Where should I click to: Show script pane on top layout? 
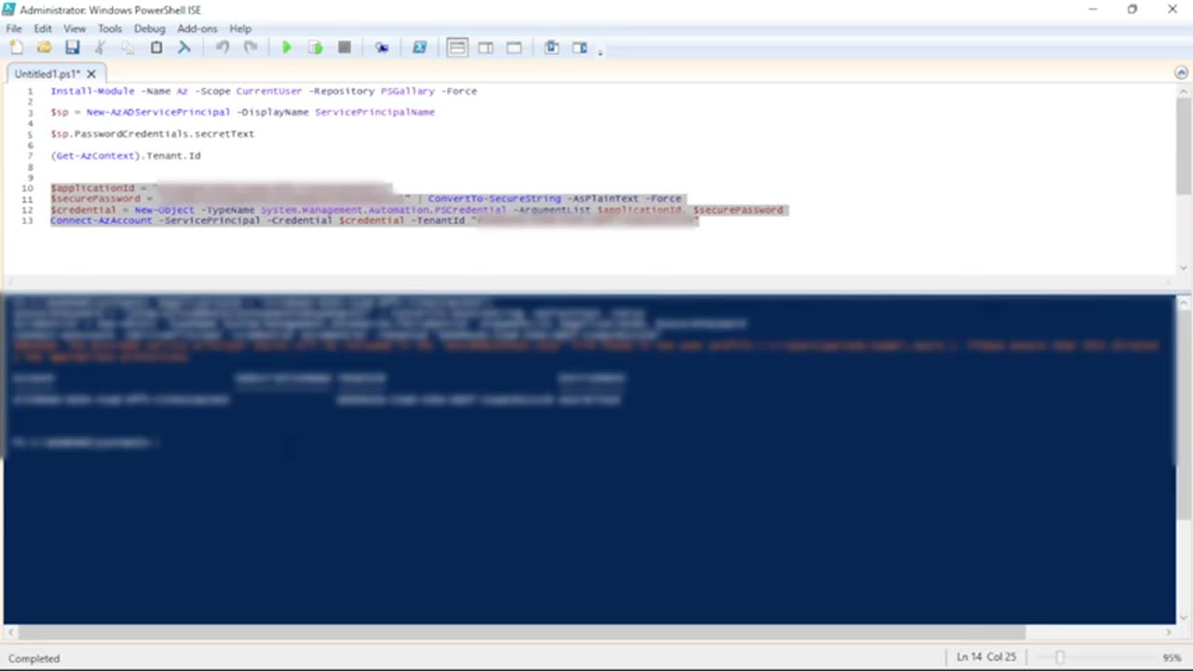457,48
